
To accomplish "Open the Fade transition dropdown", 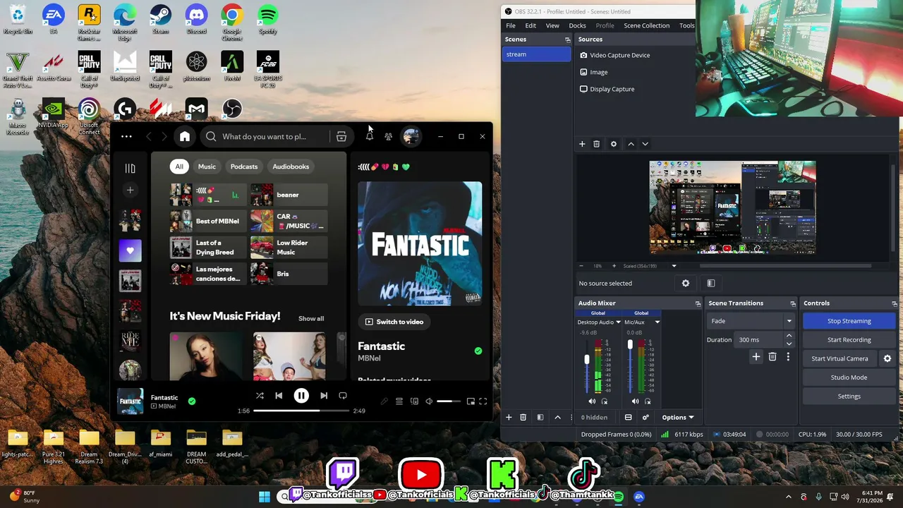I will [751, 321].
